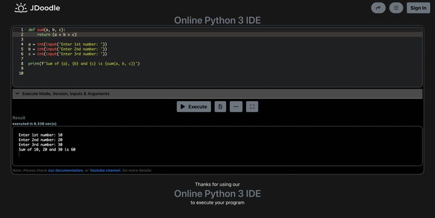
Task: Click the share arrow icon
Action: pos(378,8)
